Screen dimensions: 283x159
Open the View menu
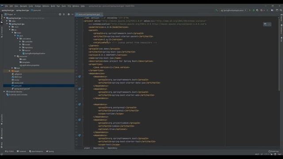(x=16, y=6)
